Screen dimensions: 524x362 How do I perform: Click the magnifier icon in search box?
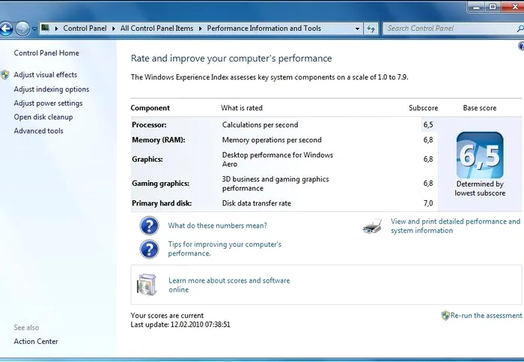tap(520, 28)
